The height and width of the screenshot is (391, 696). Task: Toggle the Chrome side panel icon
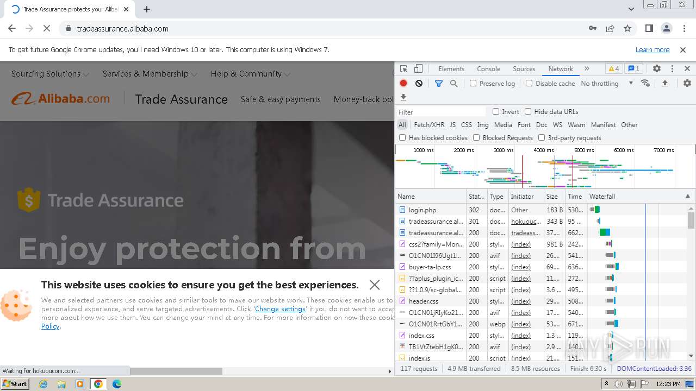649,29
